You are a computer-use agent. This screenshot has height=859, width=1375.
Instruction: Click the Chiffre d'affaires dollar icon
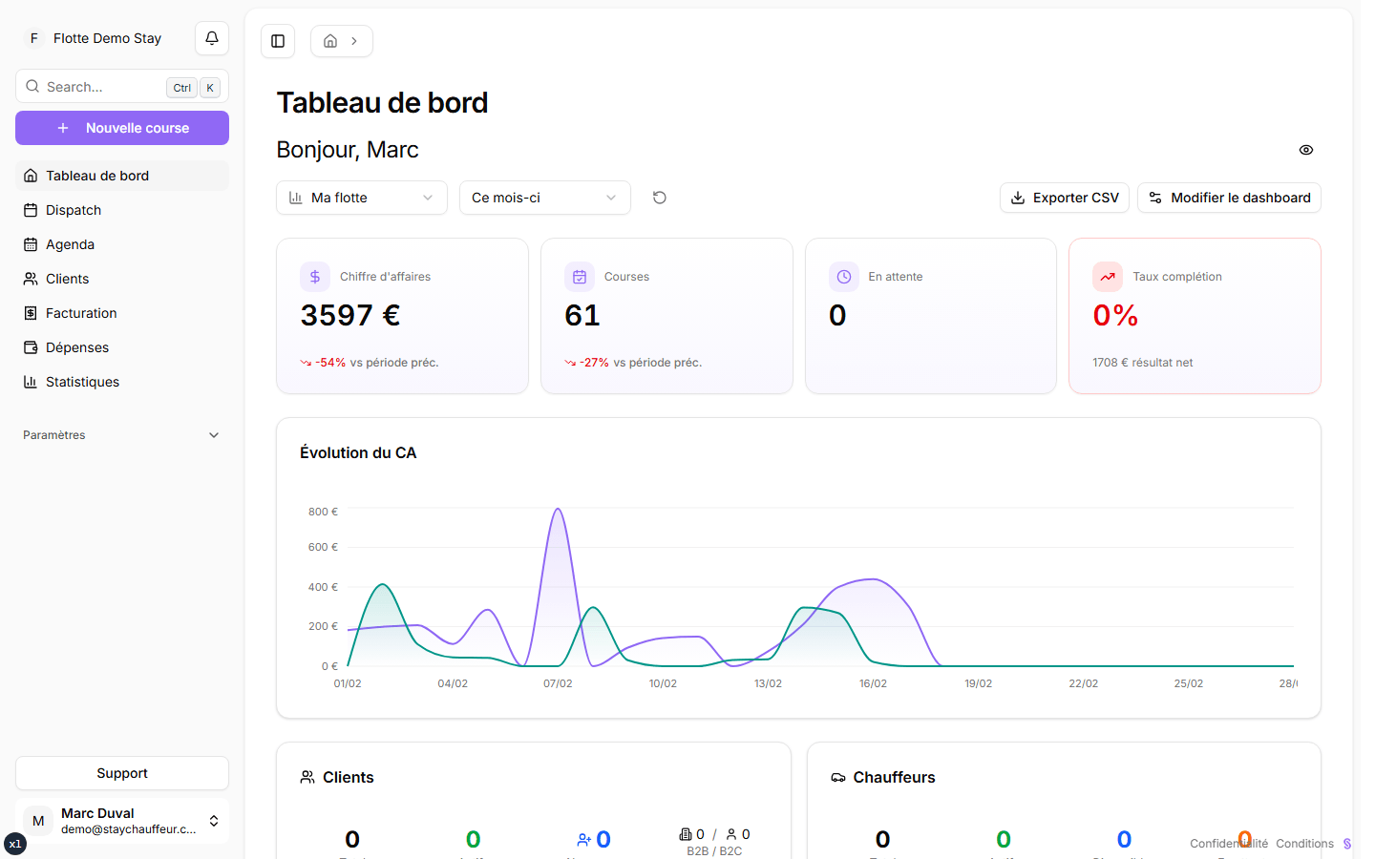point(315,277)
